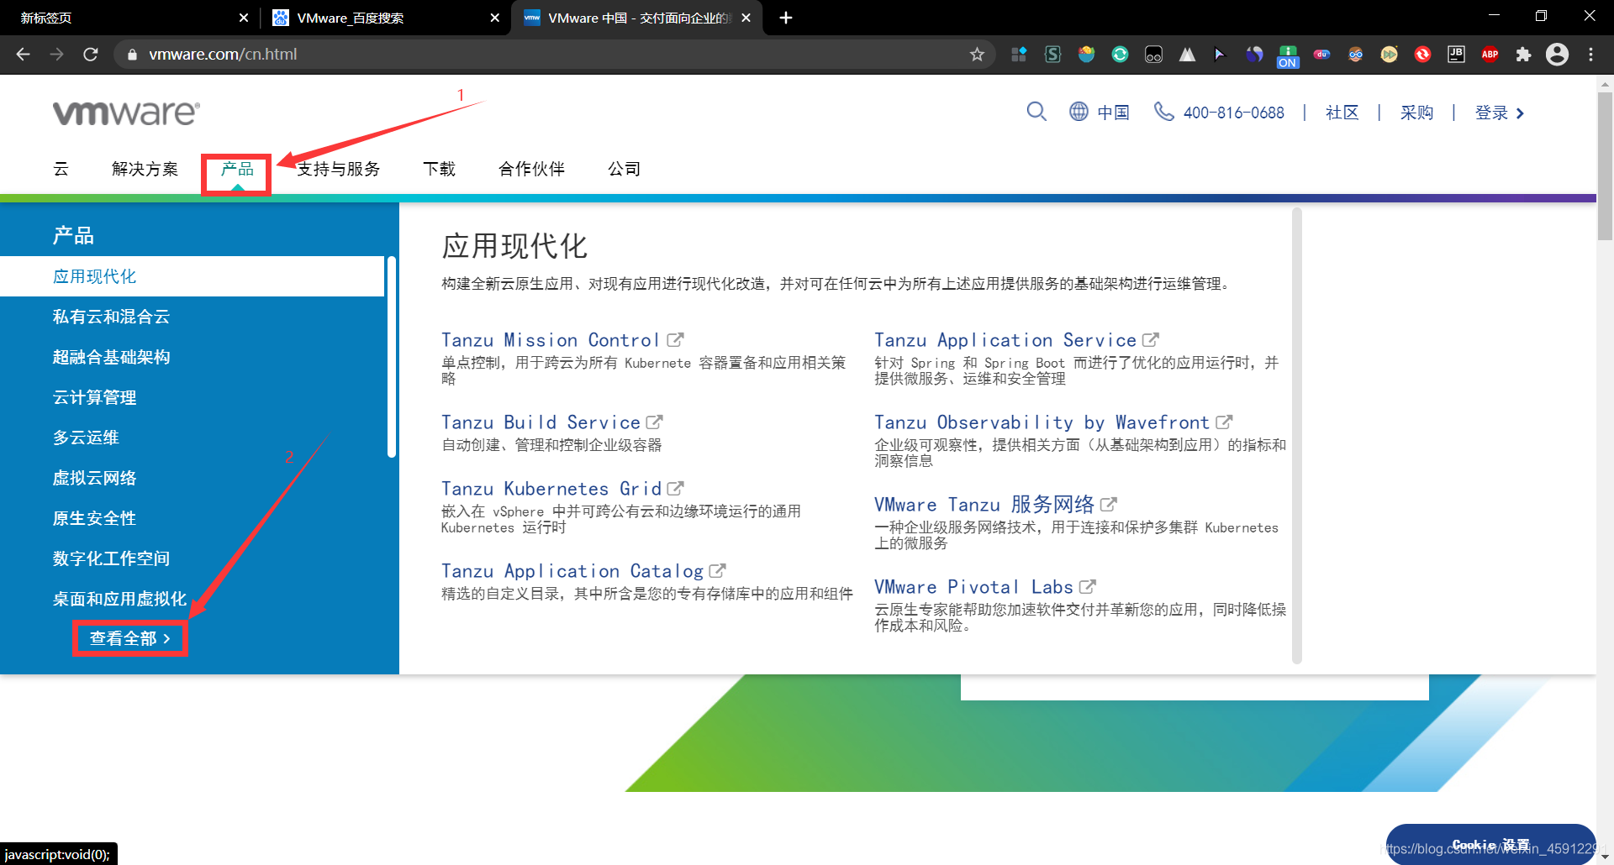Click the 查看全部 view all link
This screenshot has width=1614, height=865.
tap(129, 638)
